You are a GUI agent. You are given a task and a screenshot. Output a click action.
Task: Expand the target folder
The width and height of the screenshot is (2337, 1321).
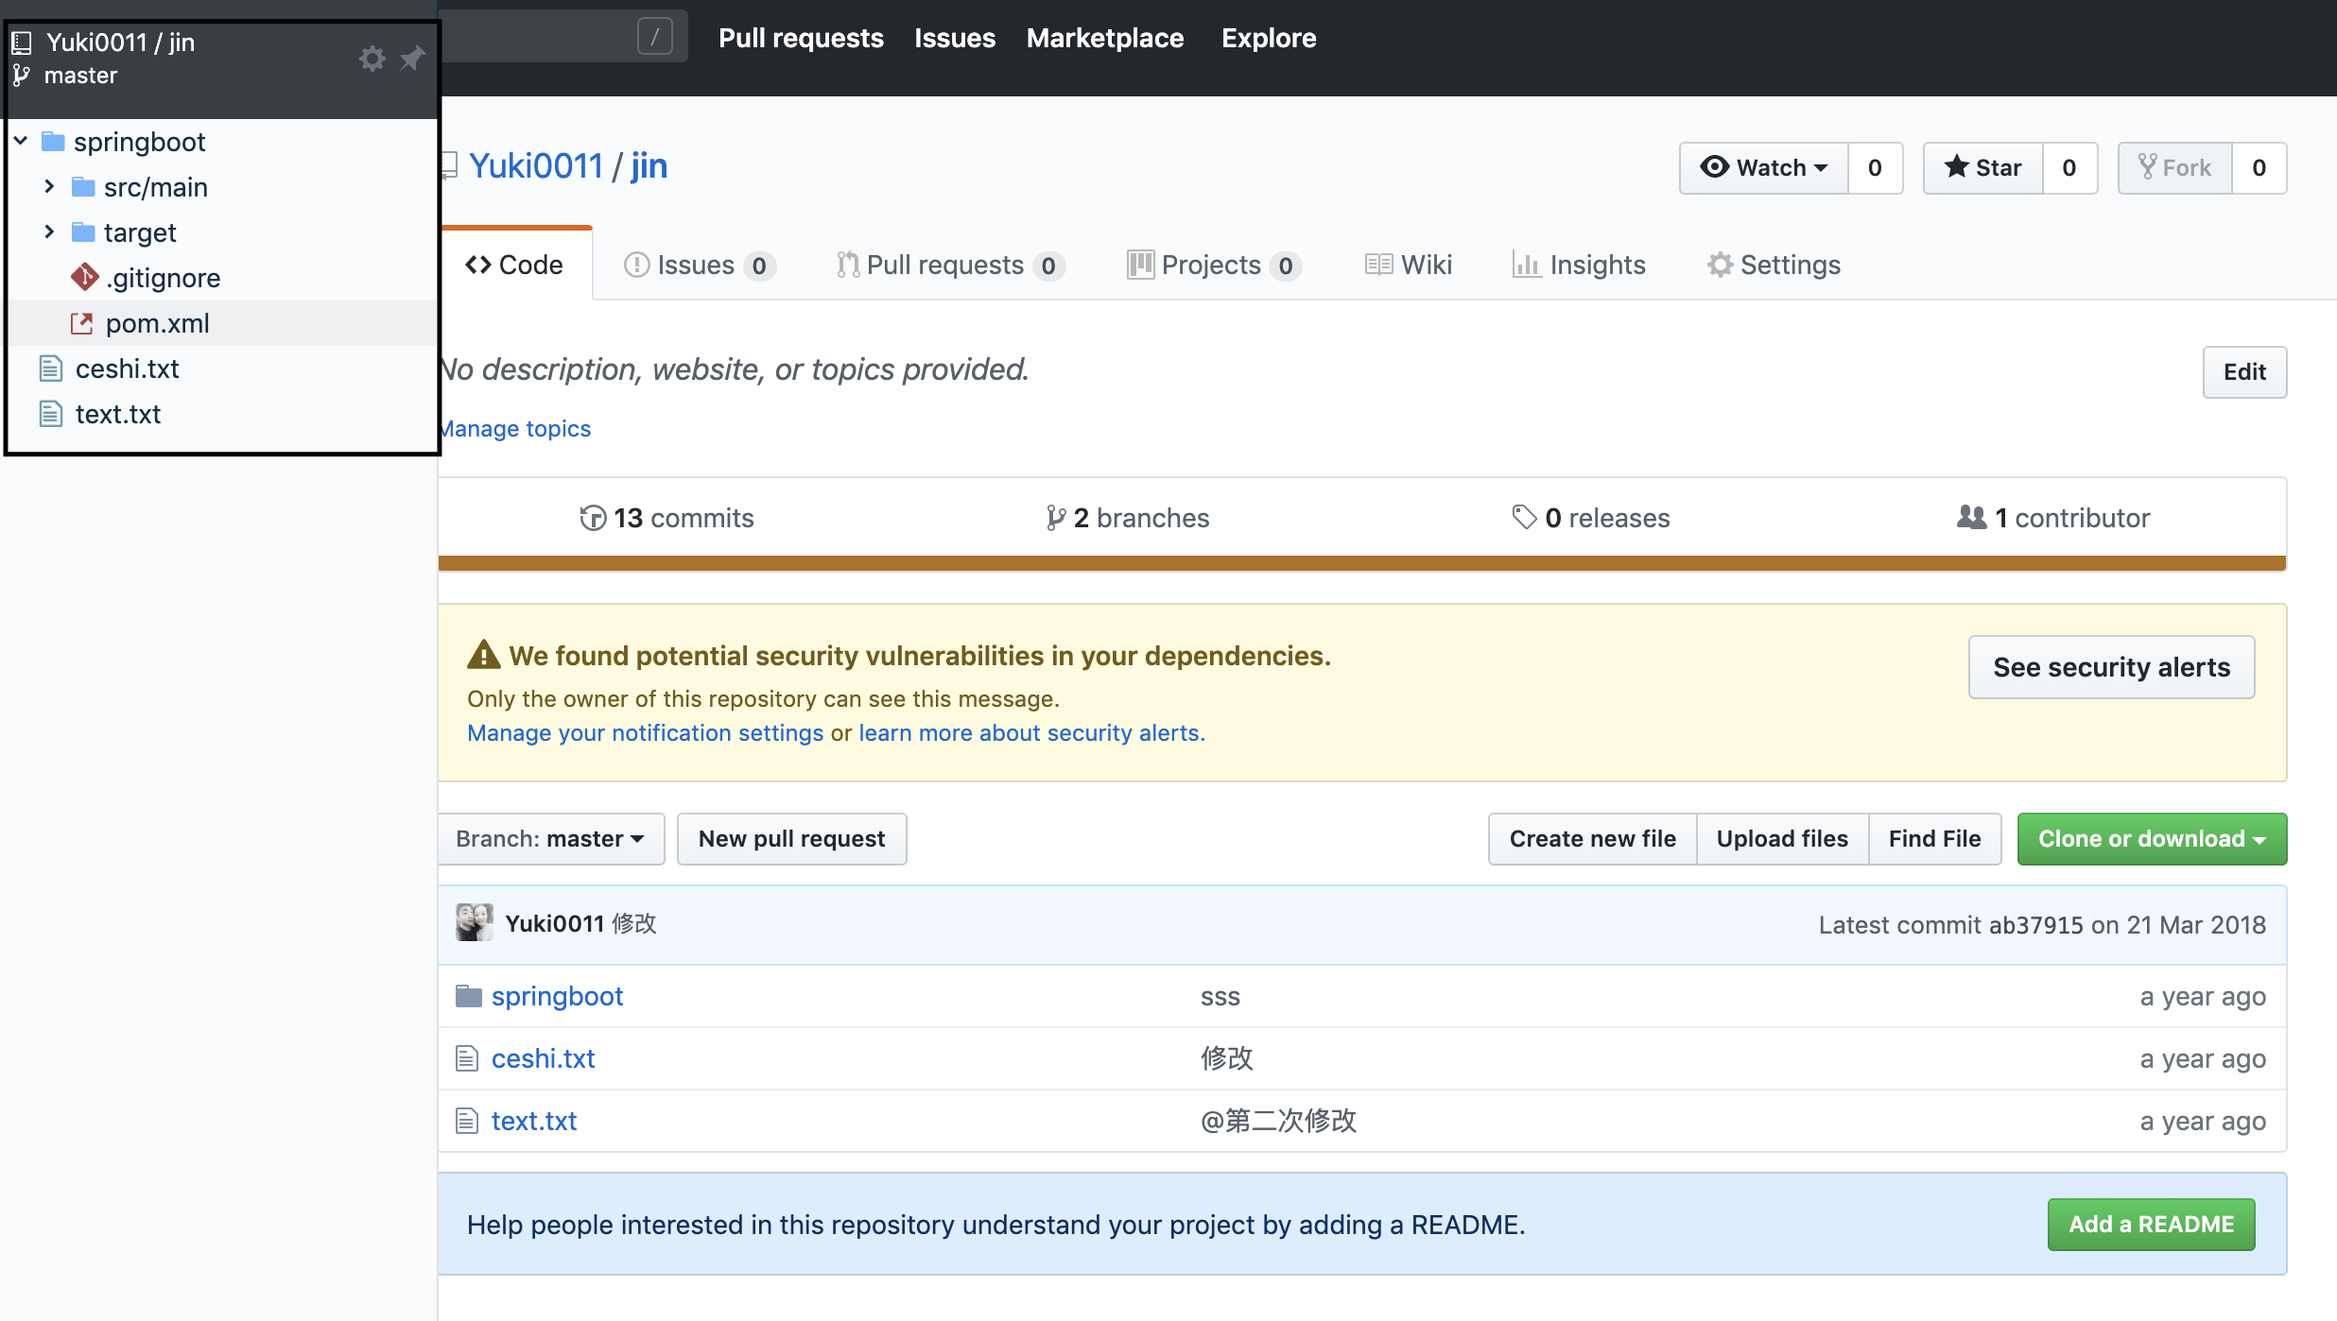pyautogui.click(x=49, y=232)
